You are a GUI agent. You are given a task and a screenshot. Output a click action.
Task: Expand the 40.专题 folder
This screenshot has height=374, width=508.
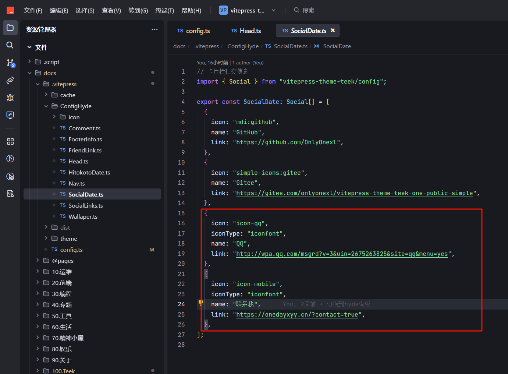point(38,304)
